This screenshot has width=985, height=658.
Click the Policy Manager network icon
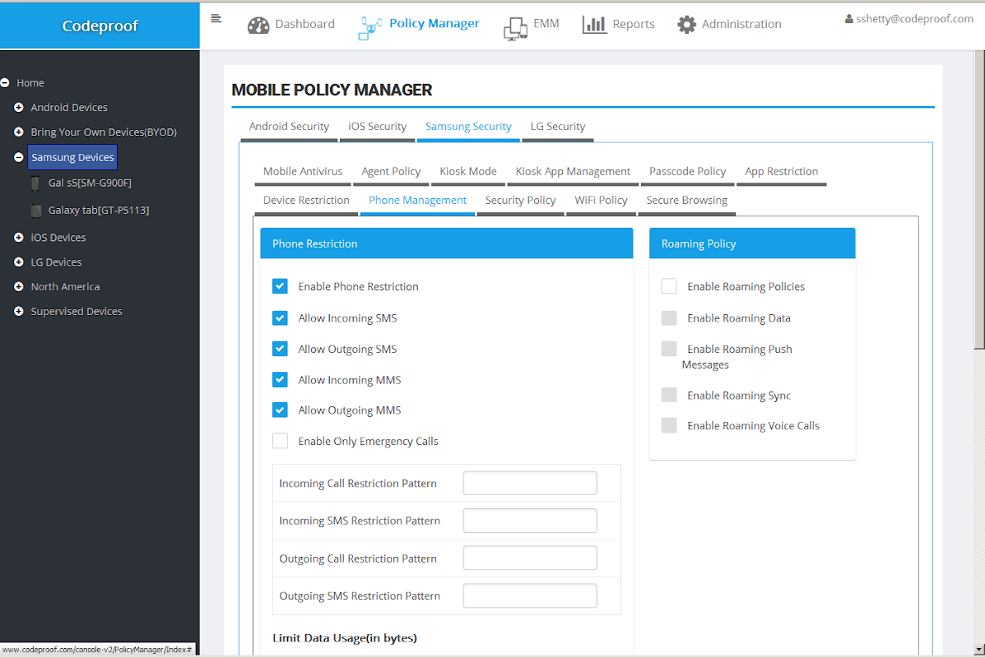[370, 28]
